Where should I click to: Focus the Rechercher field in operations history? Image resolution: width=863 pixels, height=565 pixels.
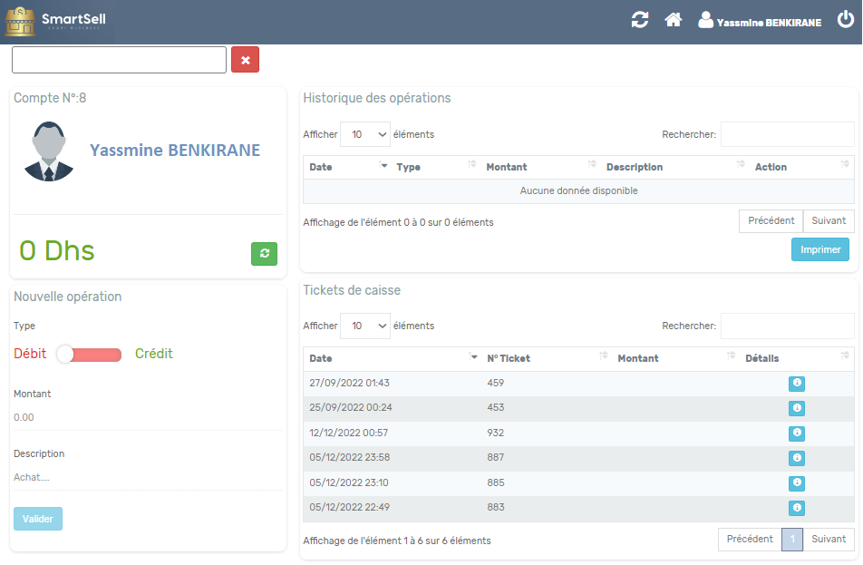(x=788, y=134)
